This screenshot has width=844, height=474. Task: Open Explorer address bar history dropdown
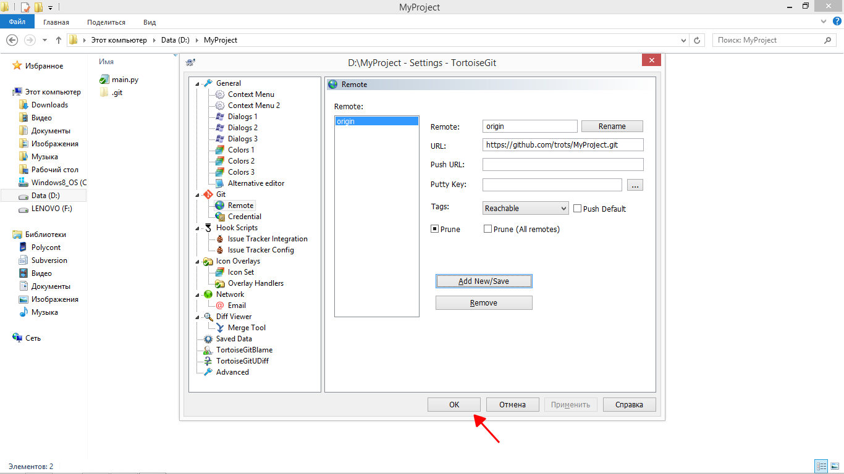click(683, 40)
